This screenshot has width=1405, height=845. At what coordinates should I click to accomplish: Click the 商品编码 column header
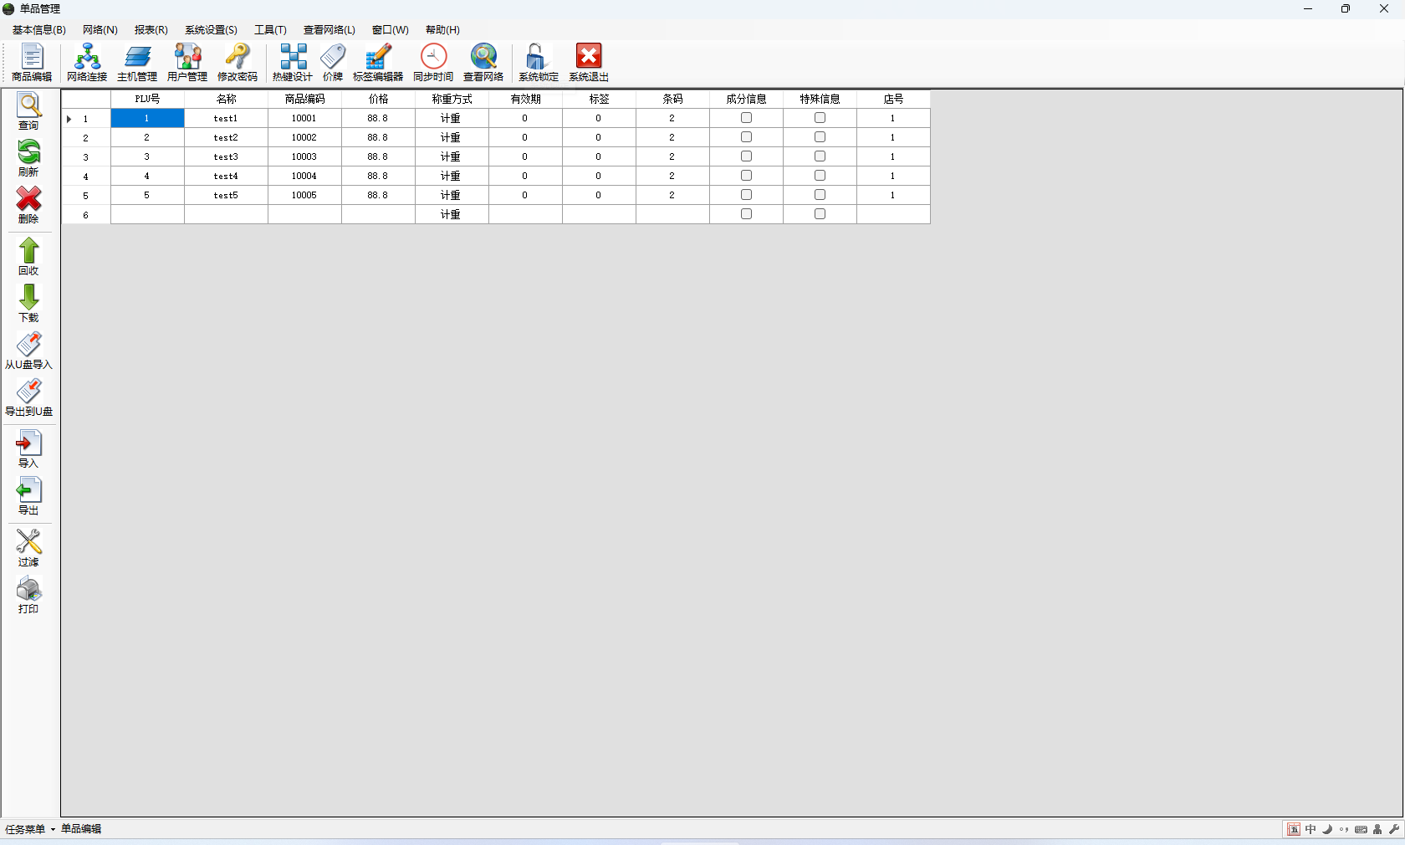coord(304,99)
